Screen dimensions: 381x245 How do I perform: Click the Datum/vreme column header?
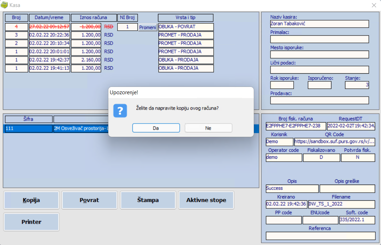coord(49,18)
